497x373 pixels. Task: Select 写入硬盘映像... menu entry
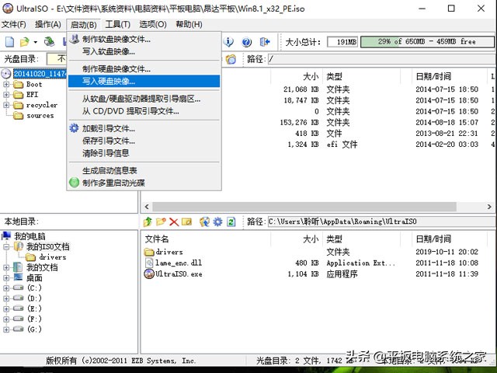click(144, 81)
